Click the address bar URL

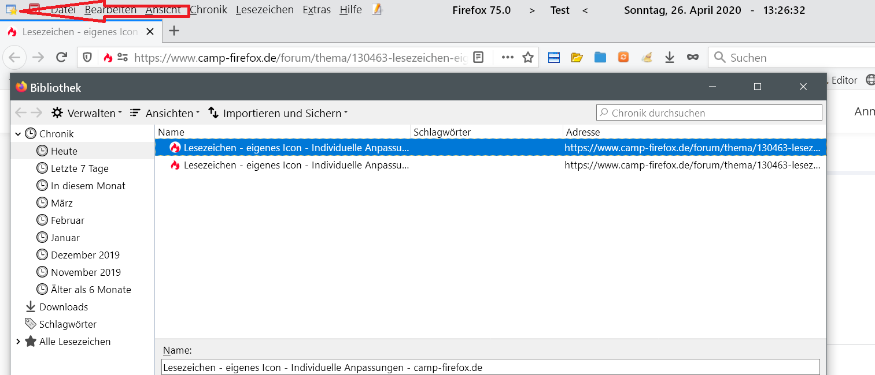(x=300, y=58)
